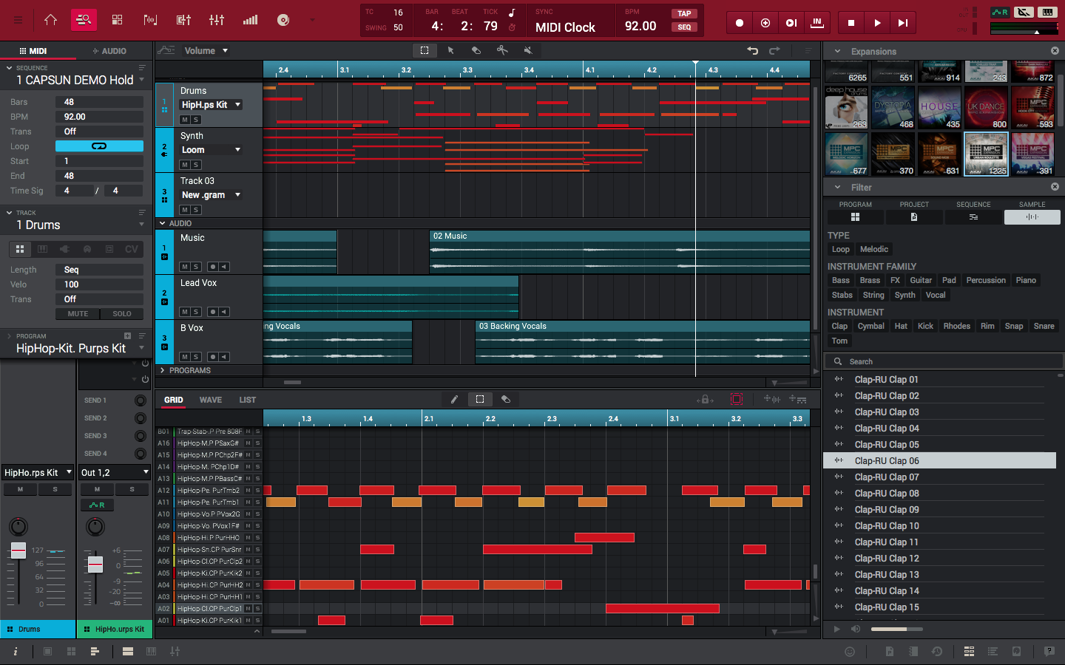Select the Pencil tool in the grid editor
Screen dimensions: 1065x665
click(453, 399)
